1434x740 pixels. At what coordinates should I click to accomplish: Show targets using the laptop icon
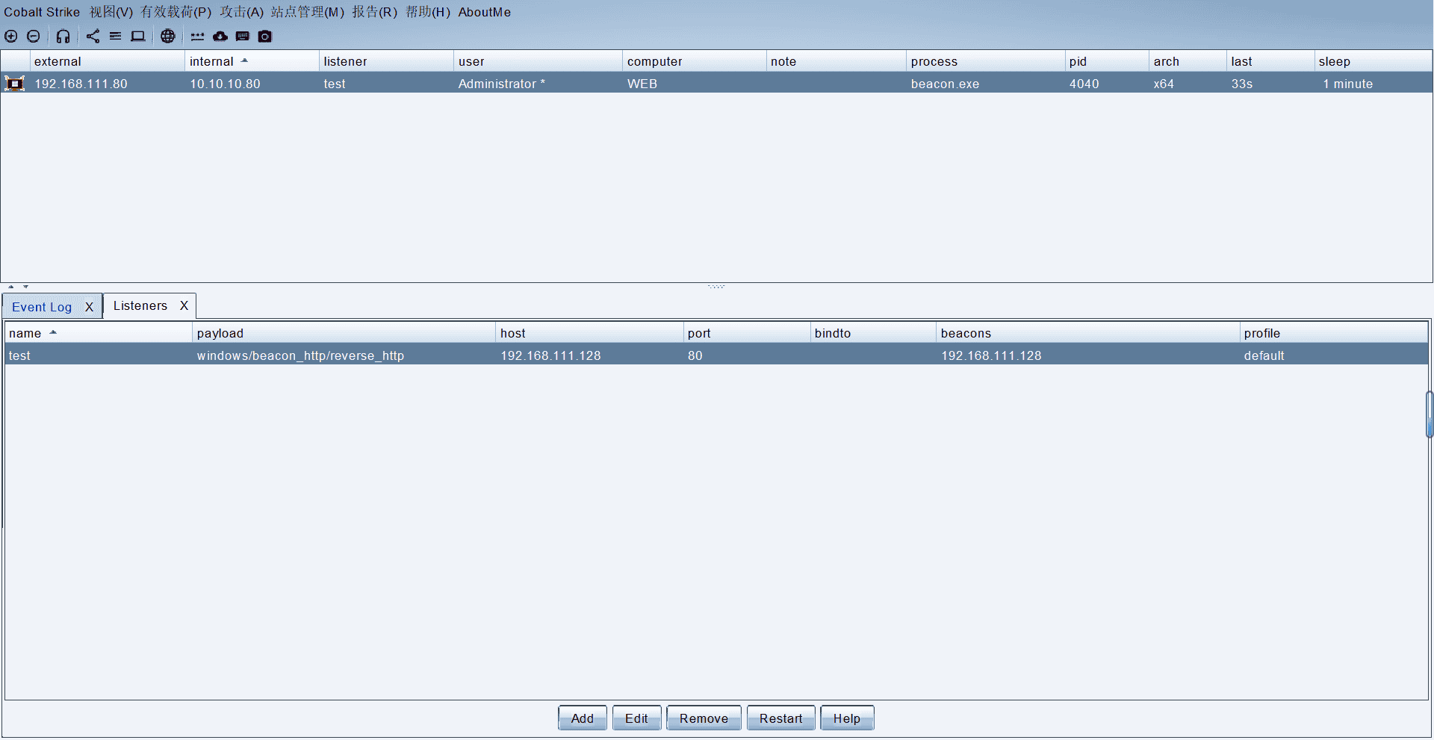point(138,37)
